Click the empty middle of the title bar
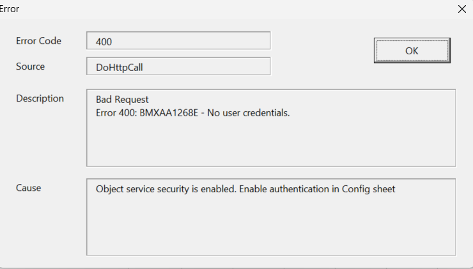The image size is (473, 269). pyautogui.click(x=236, y=9)
